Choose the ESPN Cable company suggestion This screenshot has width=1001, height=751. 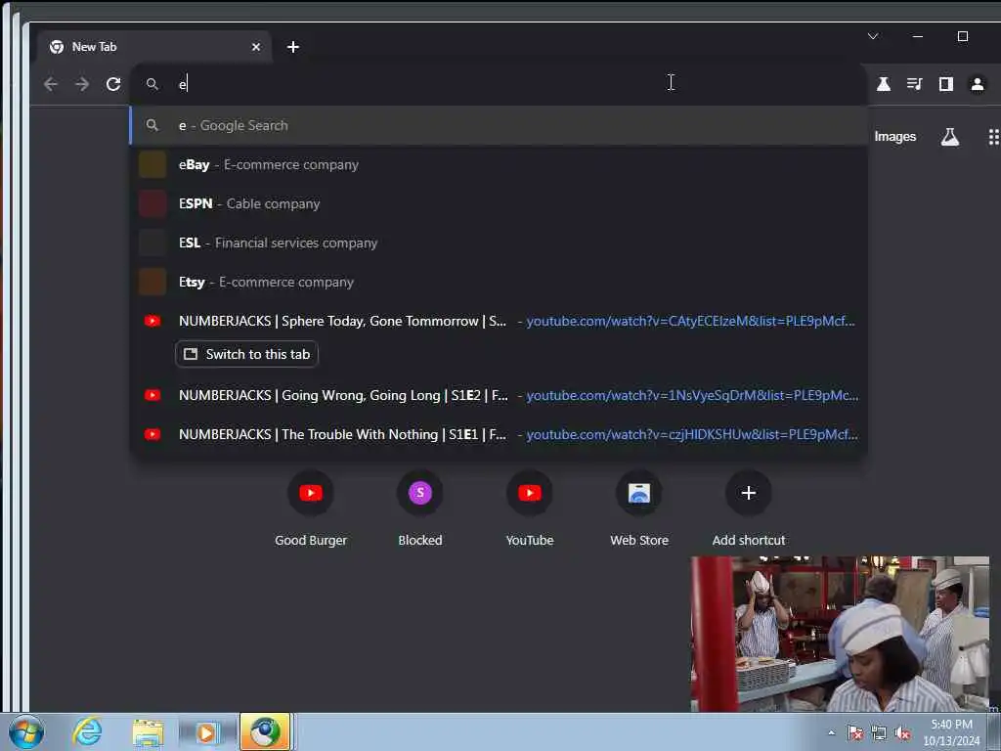(x=499, y=203)
